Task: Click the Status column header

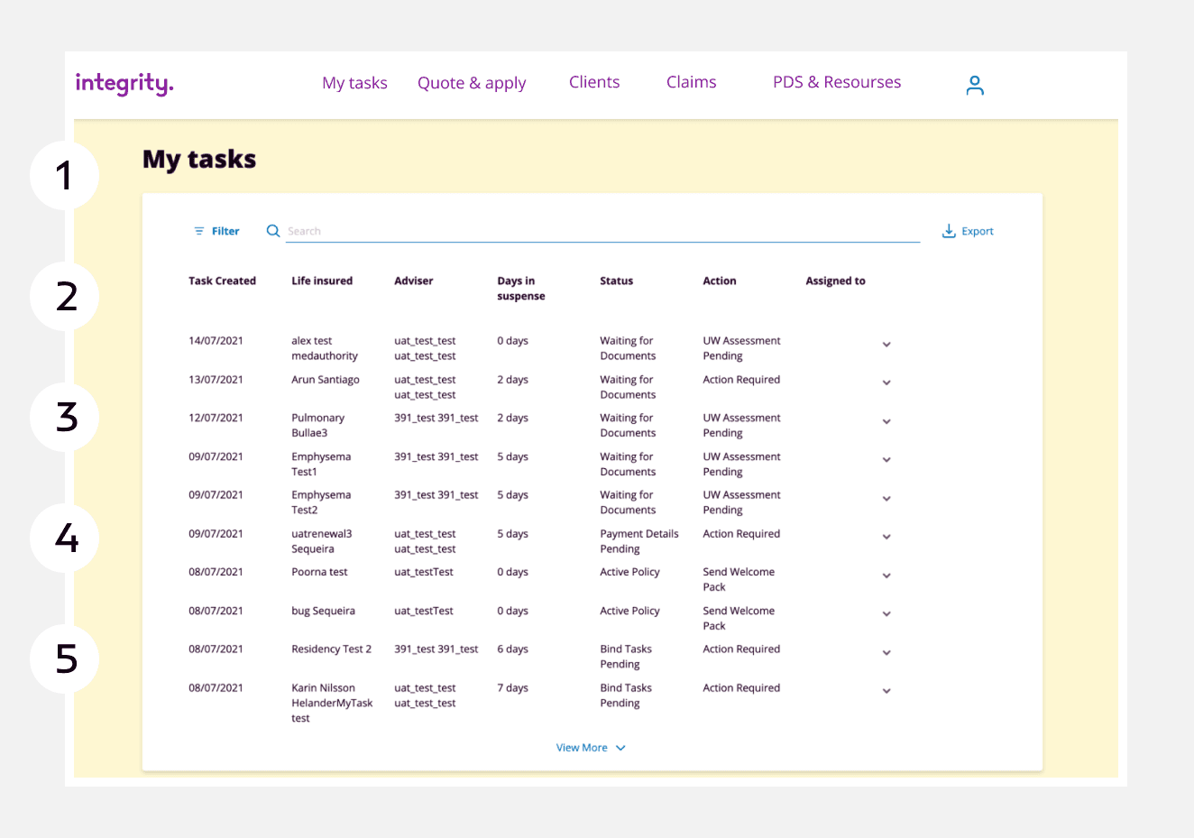Action: click(x=617, y=281)
